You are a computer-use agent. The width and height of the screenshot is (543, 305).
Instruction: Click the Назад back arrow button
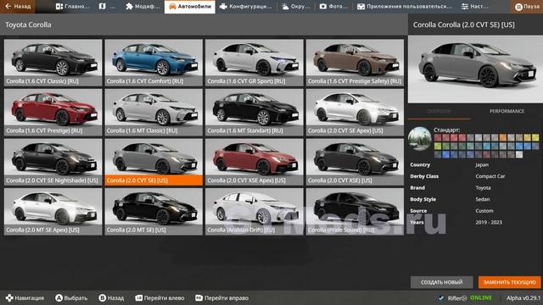click(x=17, y=7)
